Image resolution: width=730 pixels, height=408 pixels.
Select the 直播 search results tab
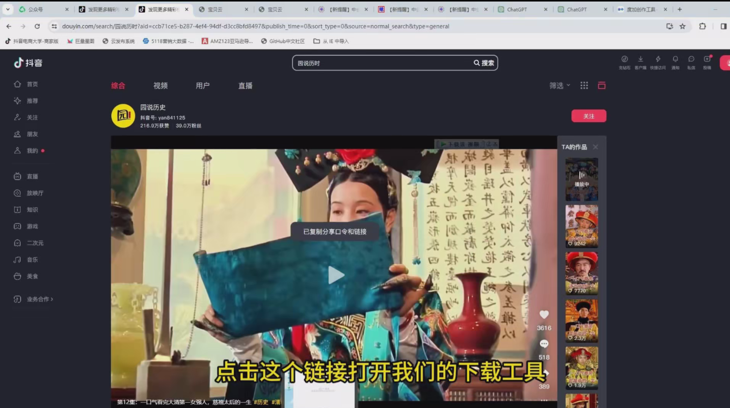(245, 86)
